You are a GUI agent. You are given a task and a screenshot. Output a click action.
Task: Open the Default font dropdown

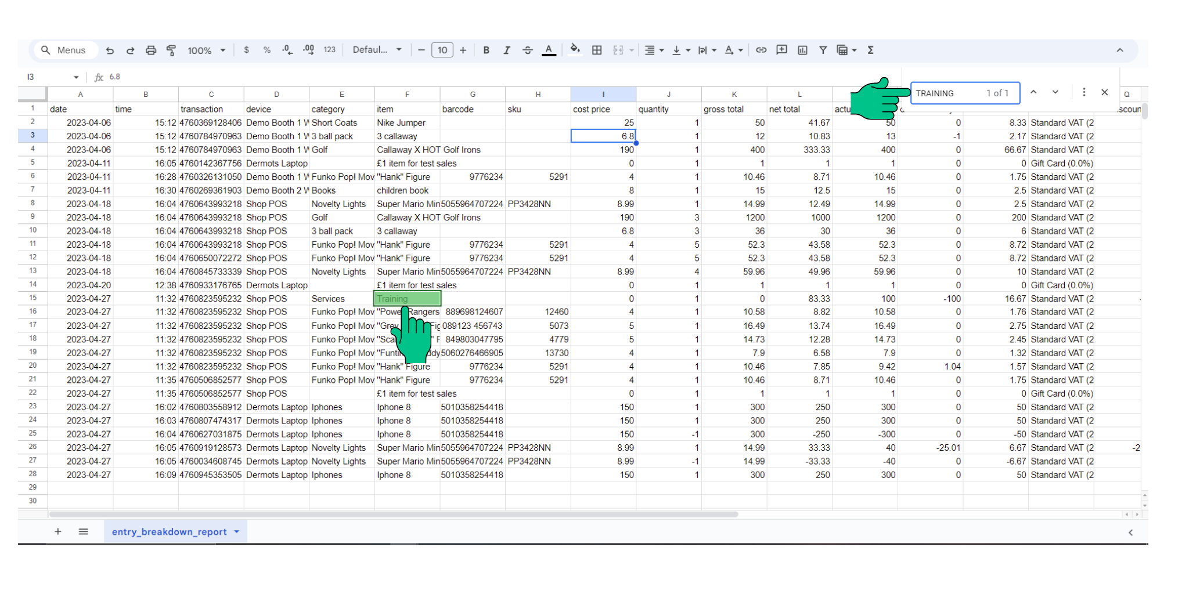coord(377,50)
